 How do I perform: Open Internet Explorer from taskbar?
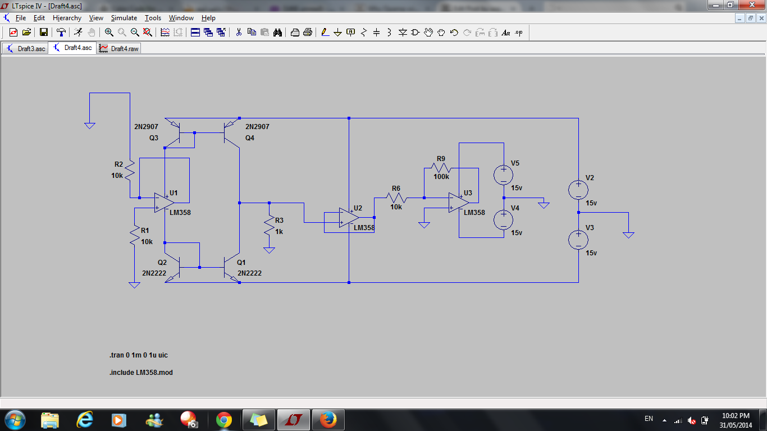[85, 420]
